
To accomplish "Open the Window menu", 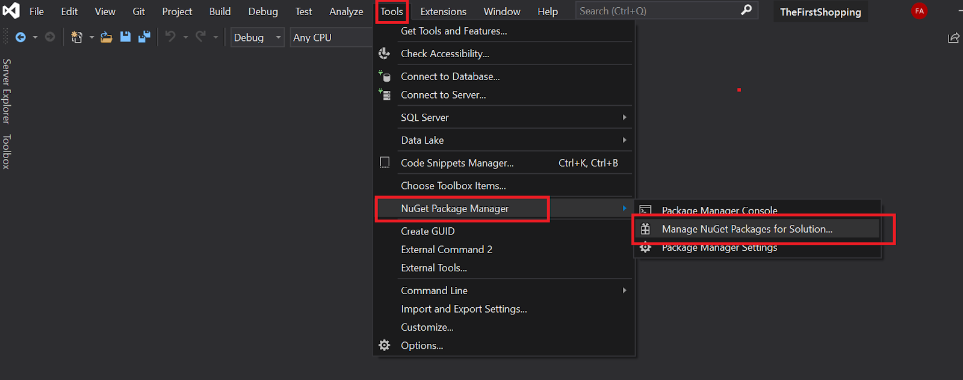I will click(x=502, y=11).
